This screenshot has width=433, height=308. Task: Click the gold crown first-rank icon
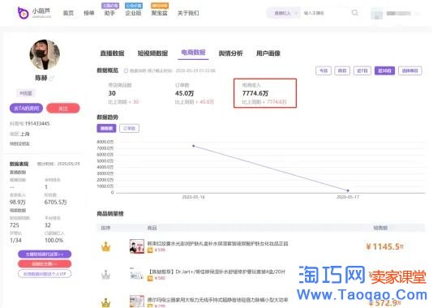pyautogui.click(x=105, y=246)
